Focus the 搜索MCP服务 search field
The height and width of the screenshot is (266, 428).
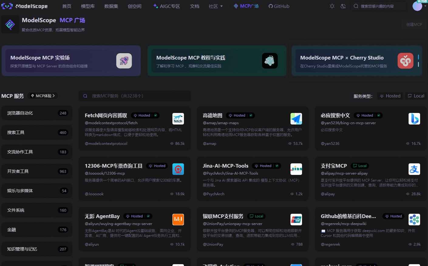tap(135, 96)
